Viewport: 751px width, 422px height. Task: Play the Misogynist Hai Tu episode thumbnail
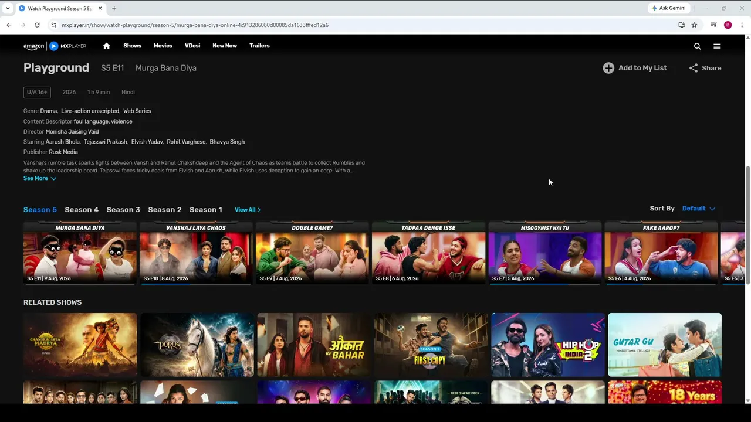point(545,253)
